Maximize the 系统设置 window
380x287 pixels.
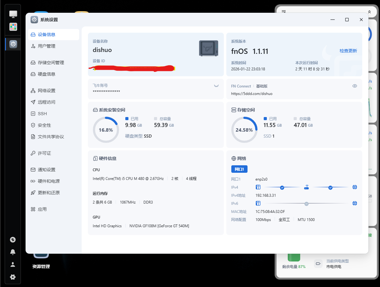coord(347,20)
